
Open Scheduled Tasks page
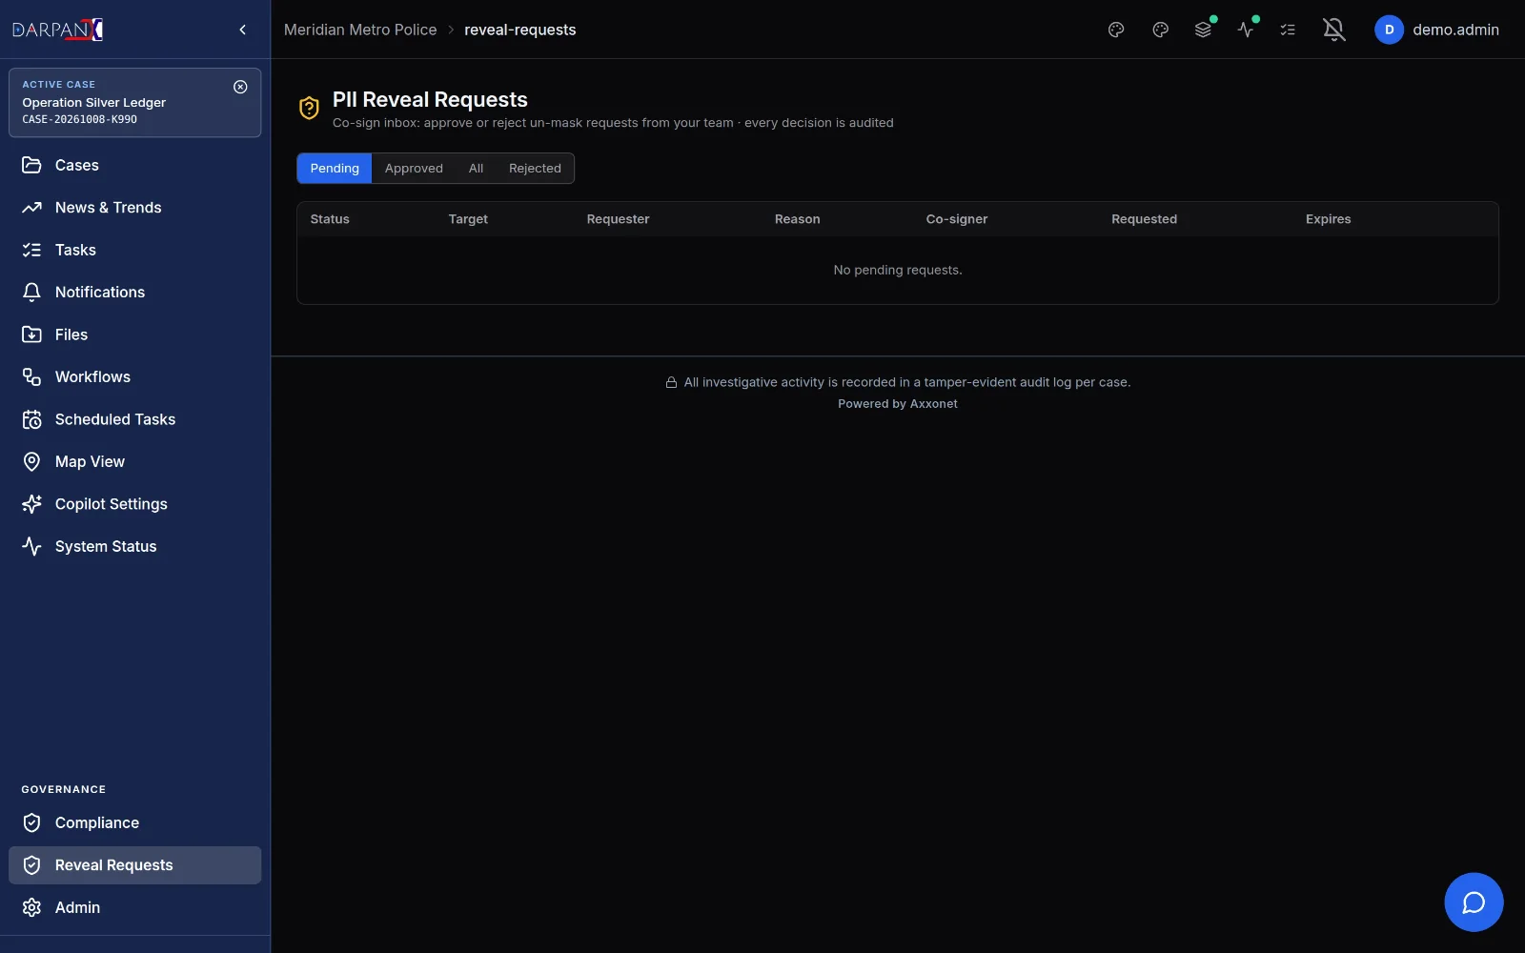(134, 419)
